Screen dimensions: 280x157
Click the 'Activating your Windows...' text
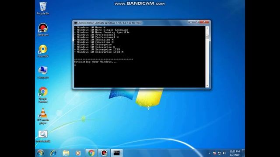95,62
